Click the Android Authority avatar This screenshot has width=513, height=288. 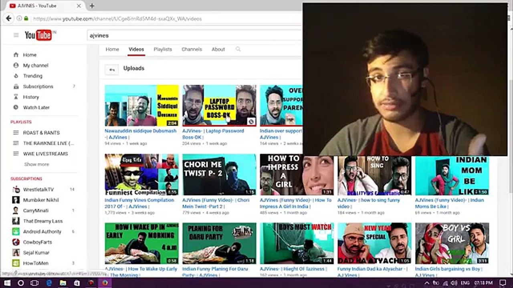(16, 232)
